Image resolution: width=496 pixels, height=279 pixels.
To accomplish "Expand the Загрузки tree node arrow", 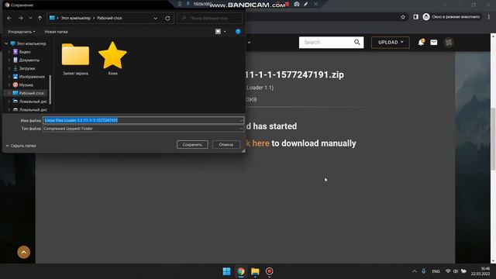I will point(9,68).
